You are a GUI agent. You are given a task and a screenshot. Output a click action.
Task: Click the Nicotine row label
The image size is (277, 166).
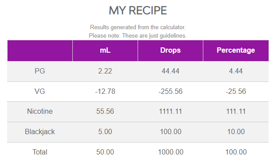coord(40,112)
